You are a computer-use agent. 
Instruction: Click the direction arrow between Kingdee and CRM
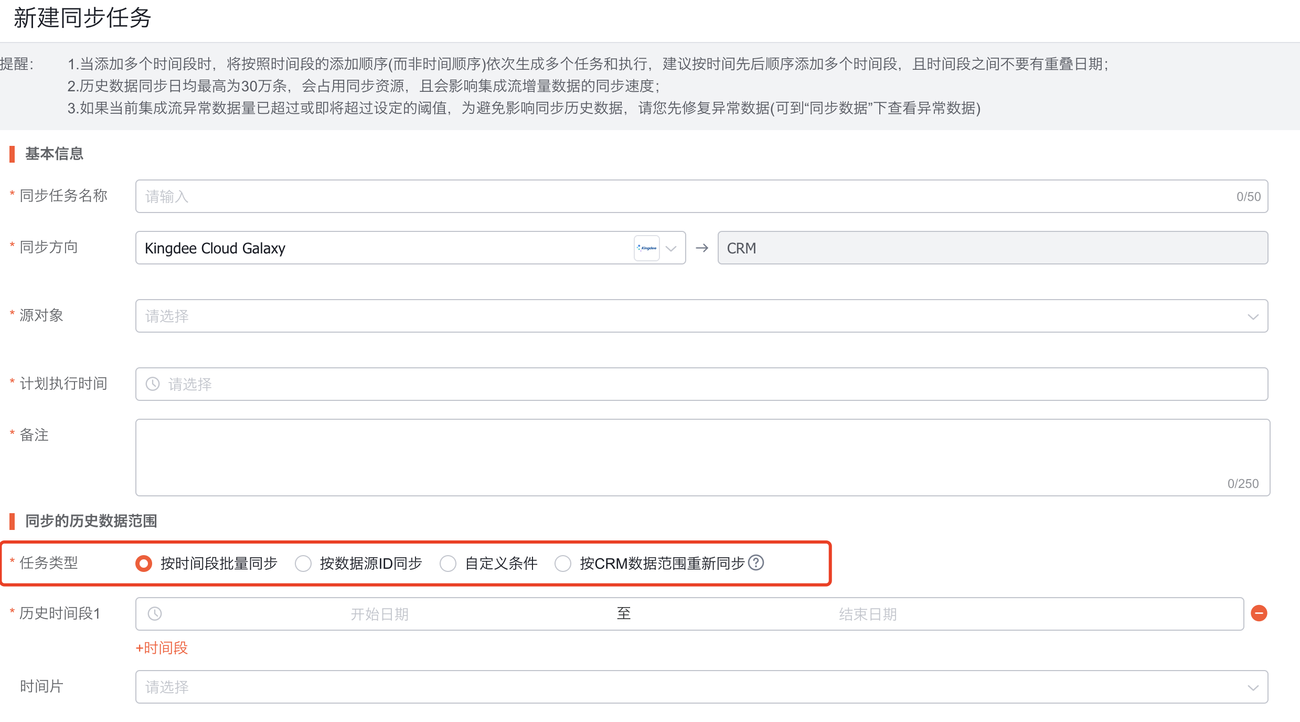(702, 248)
